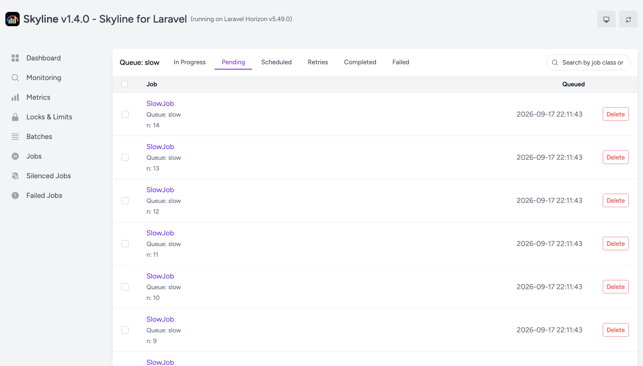The height and width of the screenshot is (366, 643).
Task: Switch to the In Progress tab
Action: pyautogui.click(x=190, y=62)
